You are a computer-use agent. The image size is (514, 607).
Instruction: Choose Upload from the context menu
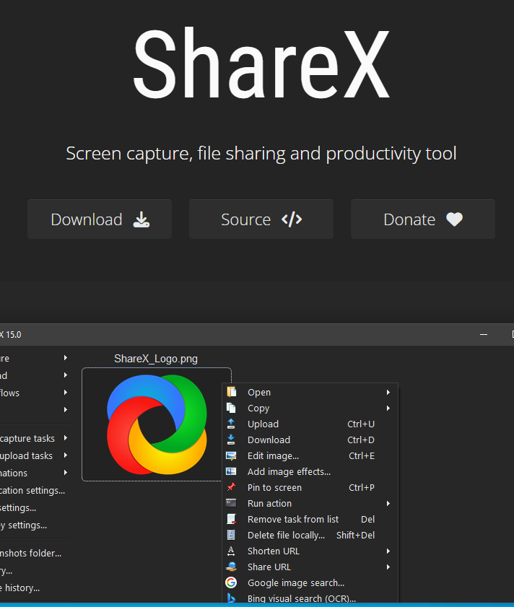pyautogui.click(x=310, y=424)
